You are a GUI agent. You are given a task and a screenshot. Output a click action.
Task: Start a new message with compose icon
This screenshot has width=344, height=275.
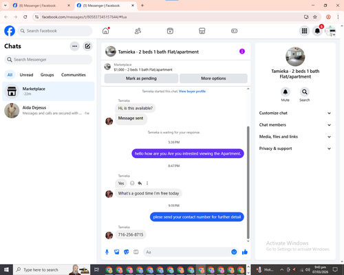pyautogui.click(x=87, y=46)
